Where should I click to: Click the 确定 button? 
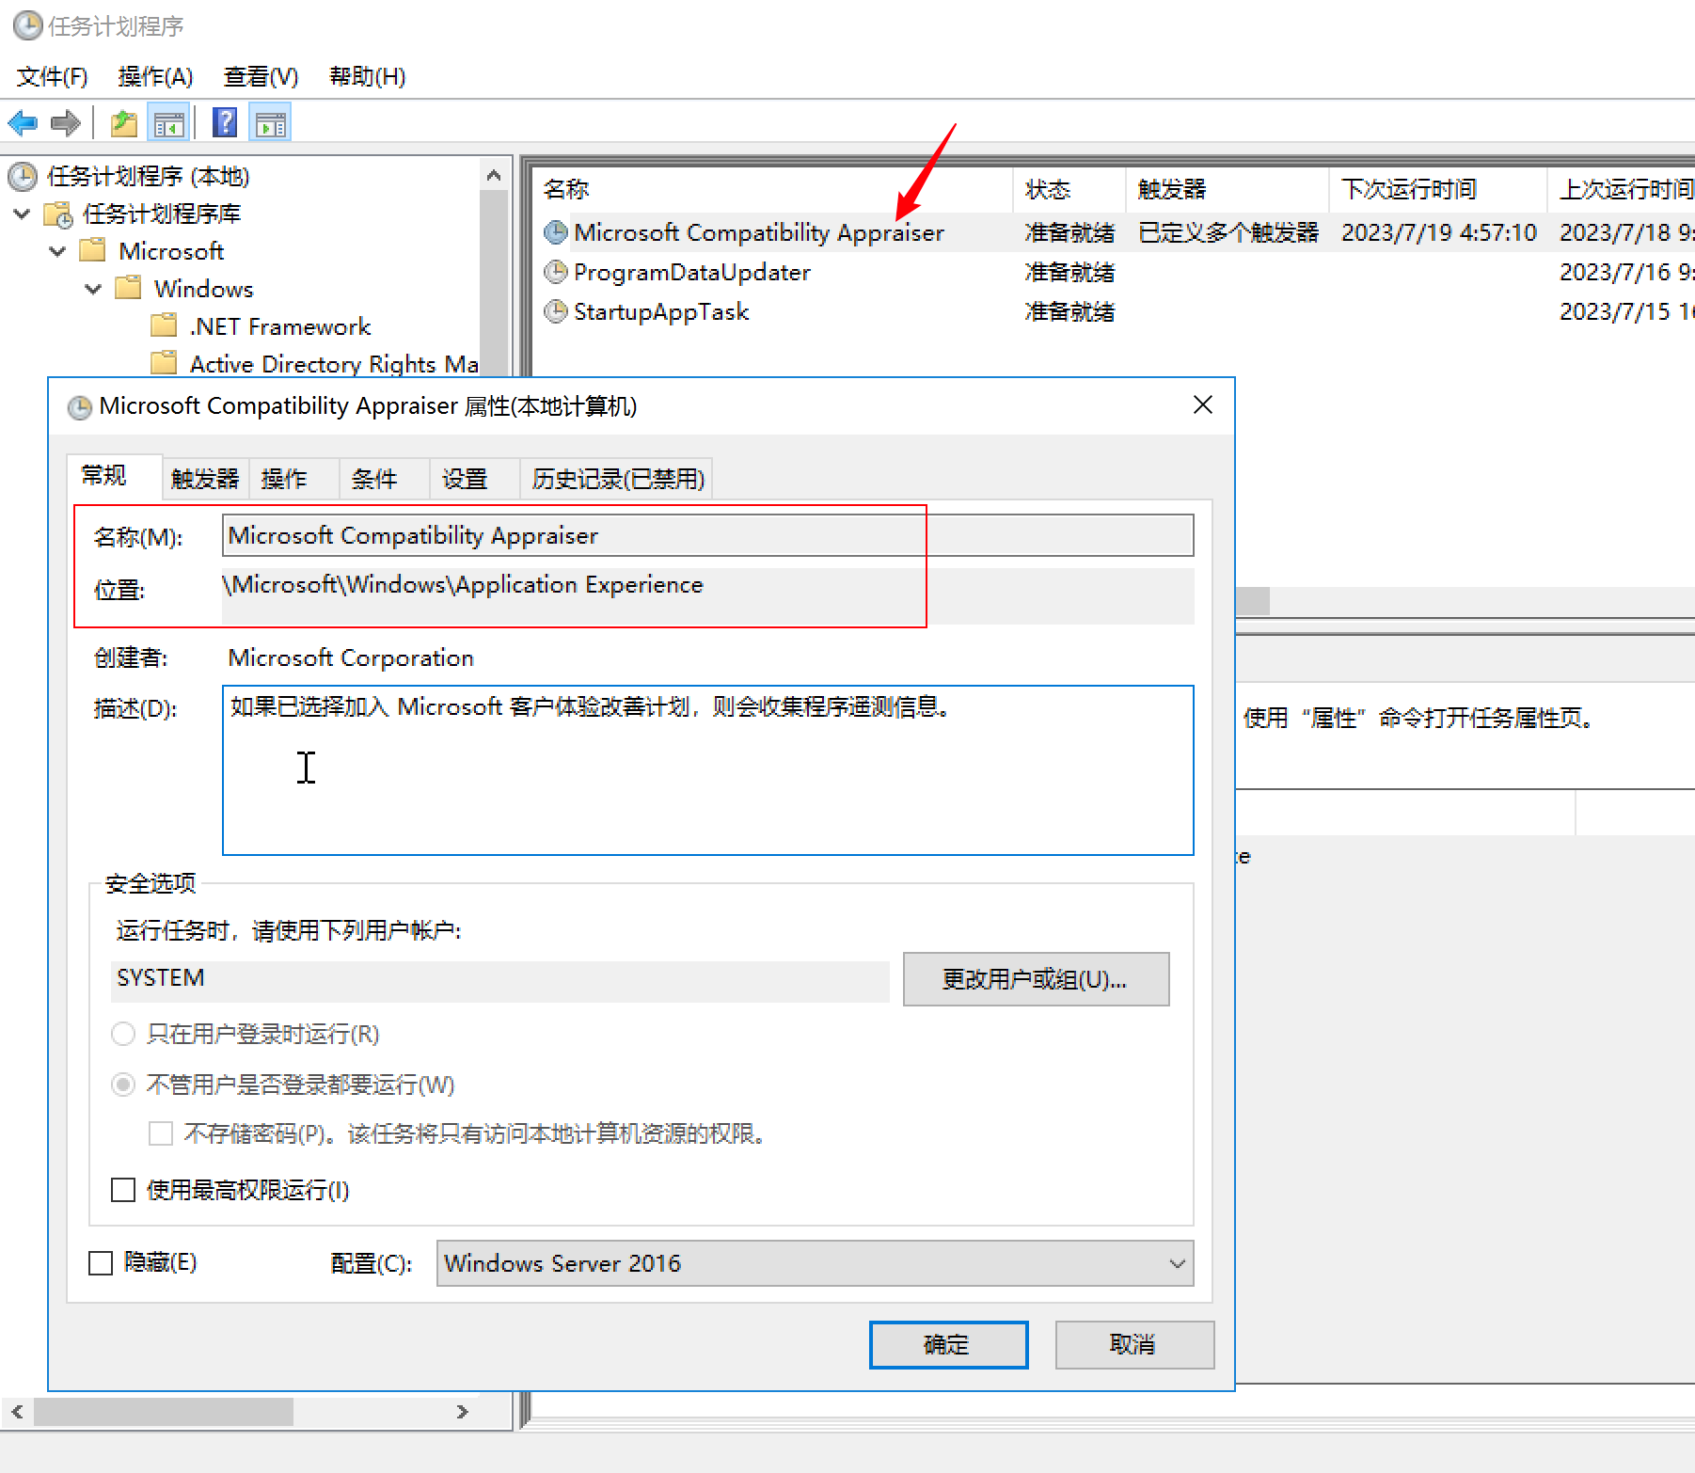[x=947, y=1344]
